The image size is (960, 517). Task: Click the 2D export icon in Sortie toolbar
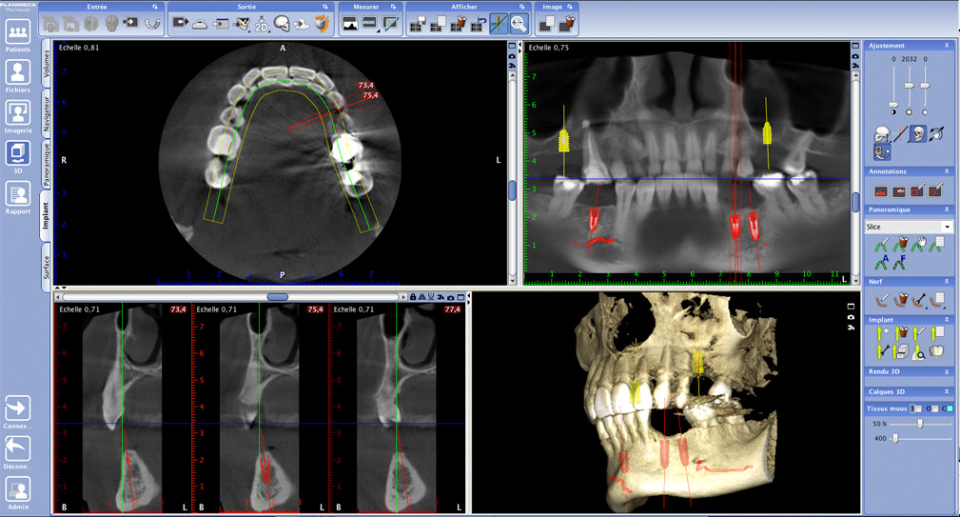coord(262,24)
